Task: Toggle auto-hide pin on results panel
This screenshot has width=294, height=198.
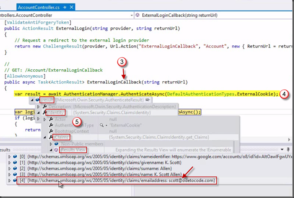Action: 288,150
